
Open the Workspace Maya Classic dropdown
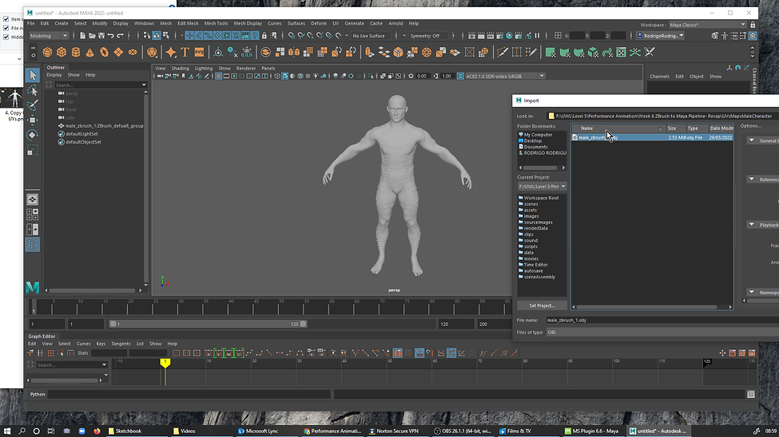tap(707, 25)
